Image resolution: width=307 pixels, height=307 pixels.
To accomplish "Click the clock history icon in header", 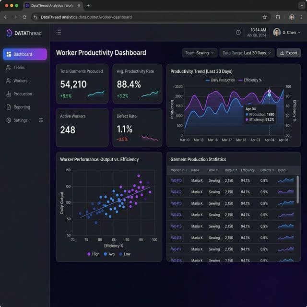I will click(238, 33).
